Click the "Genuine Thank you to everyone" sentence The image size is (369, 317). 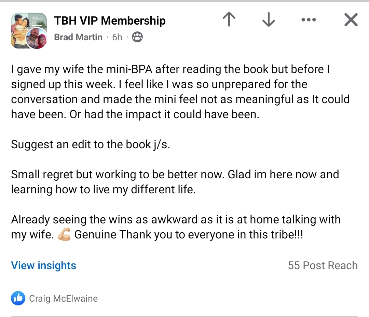(189, 235)
